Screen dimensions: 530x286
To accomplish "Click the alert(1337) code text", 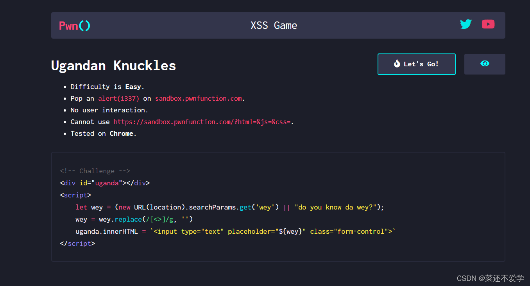I will tap(118, 98).
